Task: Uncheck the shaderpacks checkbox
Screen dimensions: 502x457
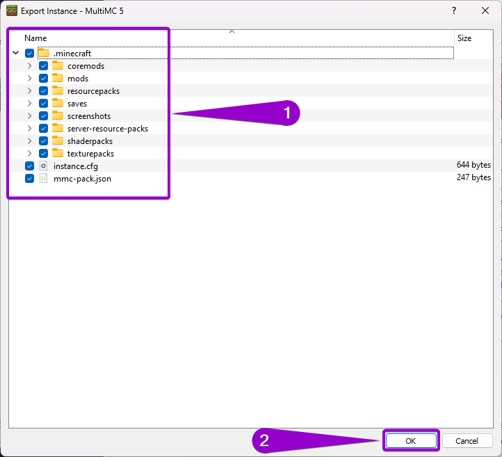Action: tap(43, 141)
